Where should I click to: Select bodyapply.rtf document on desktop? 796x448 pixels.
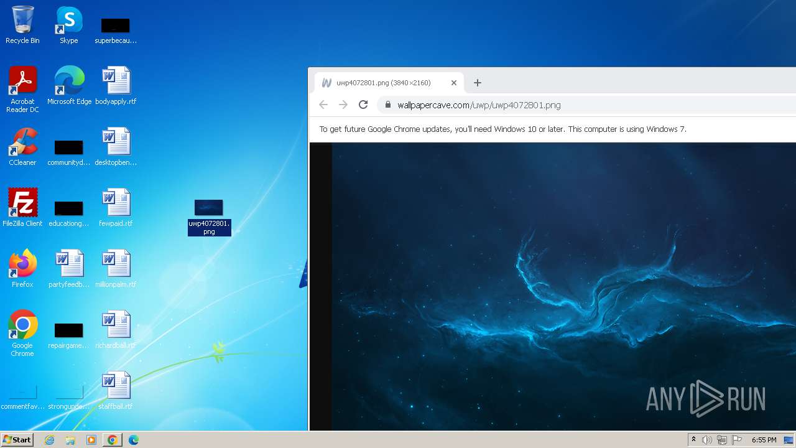(116, 86)
